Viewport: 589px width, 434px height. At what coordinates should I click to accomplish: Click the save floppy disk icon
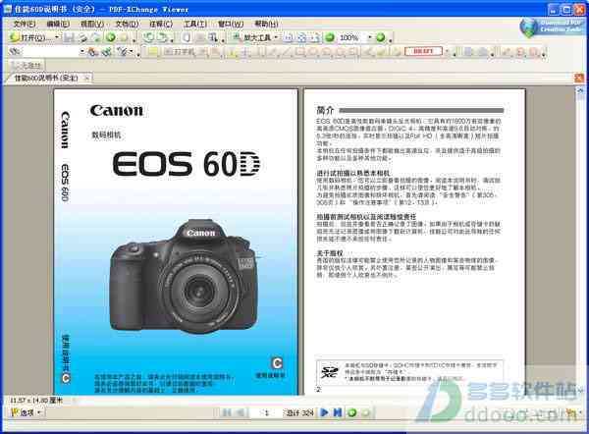tap(69, 37)
